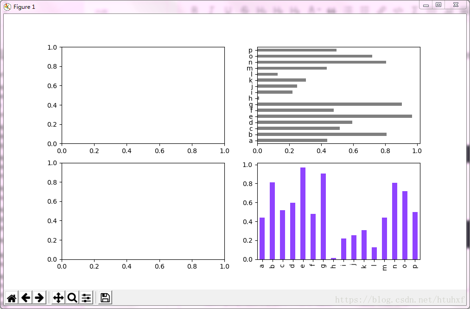Screen dimensions: 470x309
Task: Click the purple bar labeled a
Action: 262,238
